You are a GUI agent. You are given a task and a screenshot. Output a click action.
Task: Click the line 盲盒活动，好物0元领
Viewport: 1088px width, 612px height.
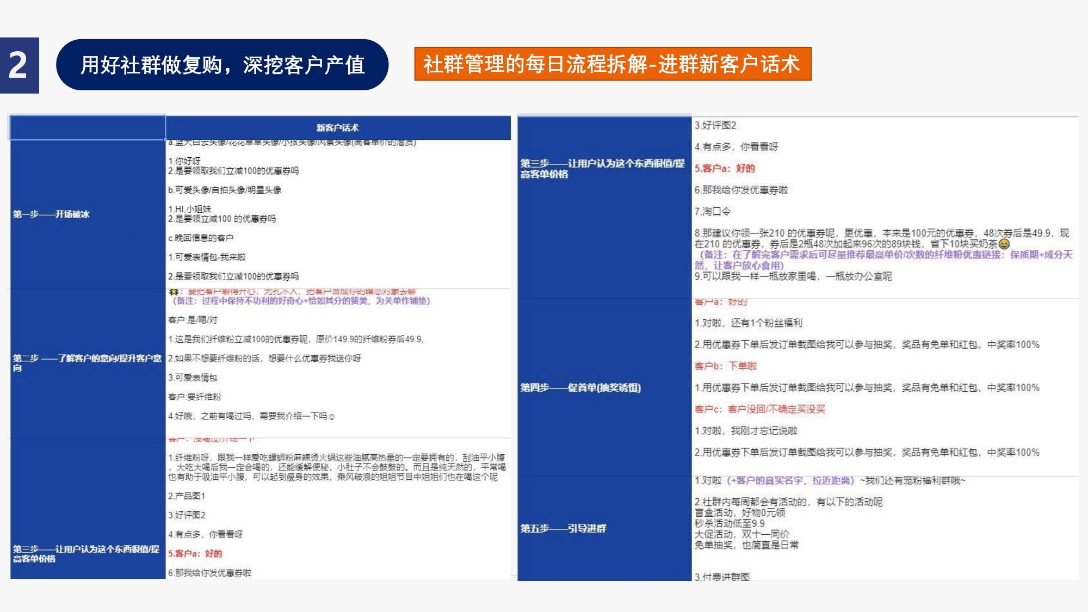740,513
